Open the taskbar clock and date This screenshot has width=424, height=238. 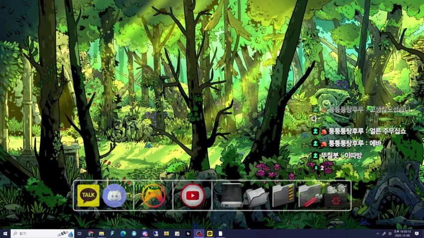tap(402, 234)
